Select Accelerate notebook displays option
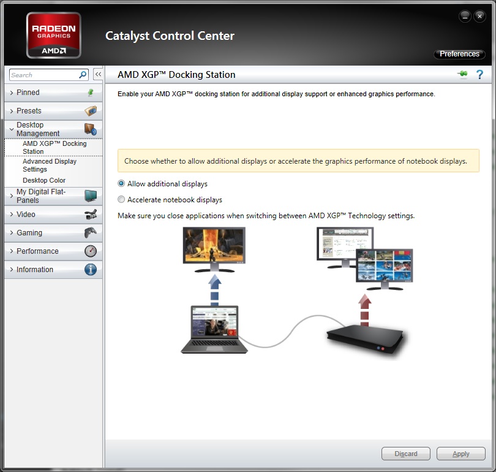Image resolution: width=496 pixels, height=472 pixels. pos(170,200)
